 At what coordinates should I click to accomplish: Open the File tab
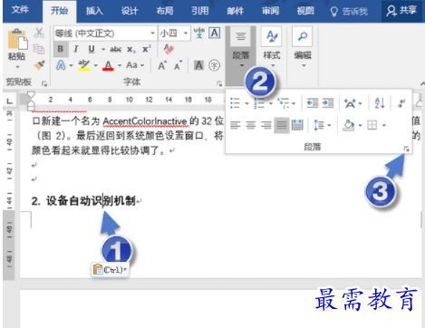coord(20,10)
